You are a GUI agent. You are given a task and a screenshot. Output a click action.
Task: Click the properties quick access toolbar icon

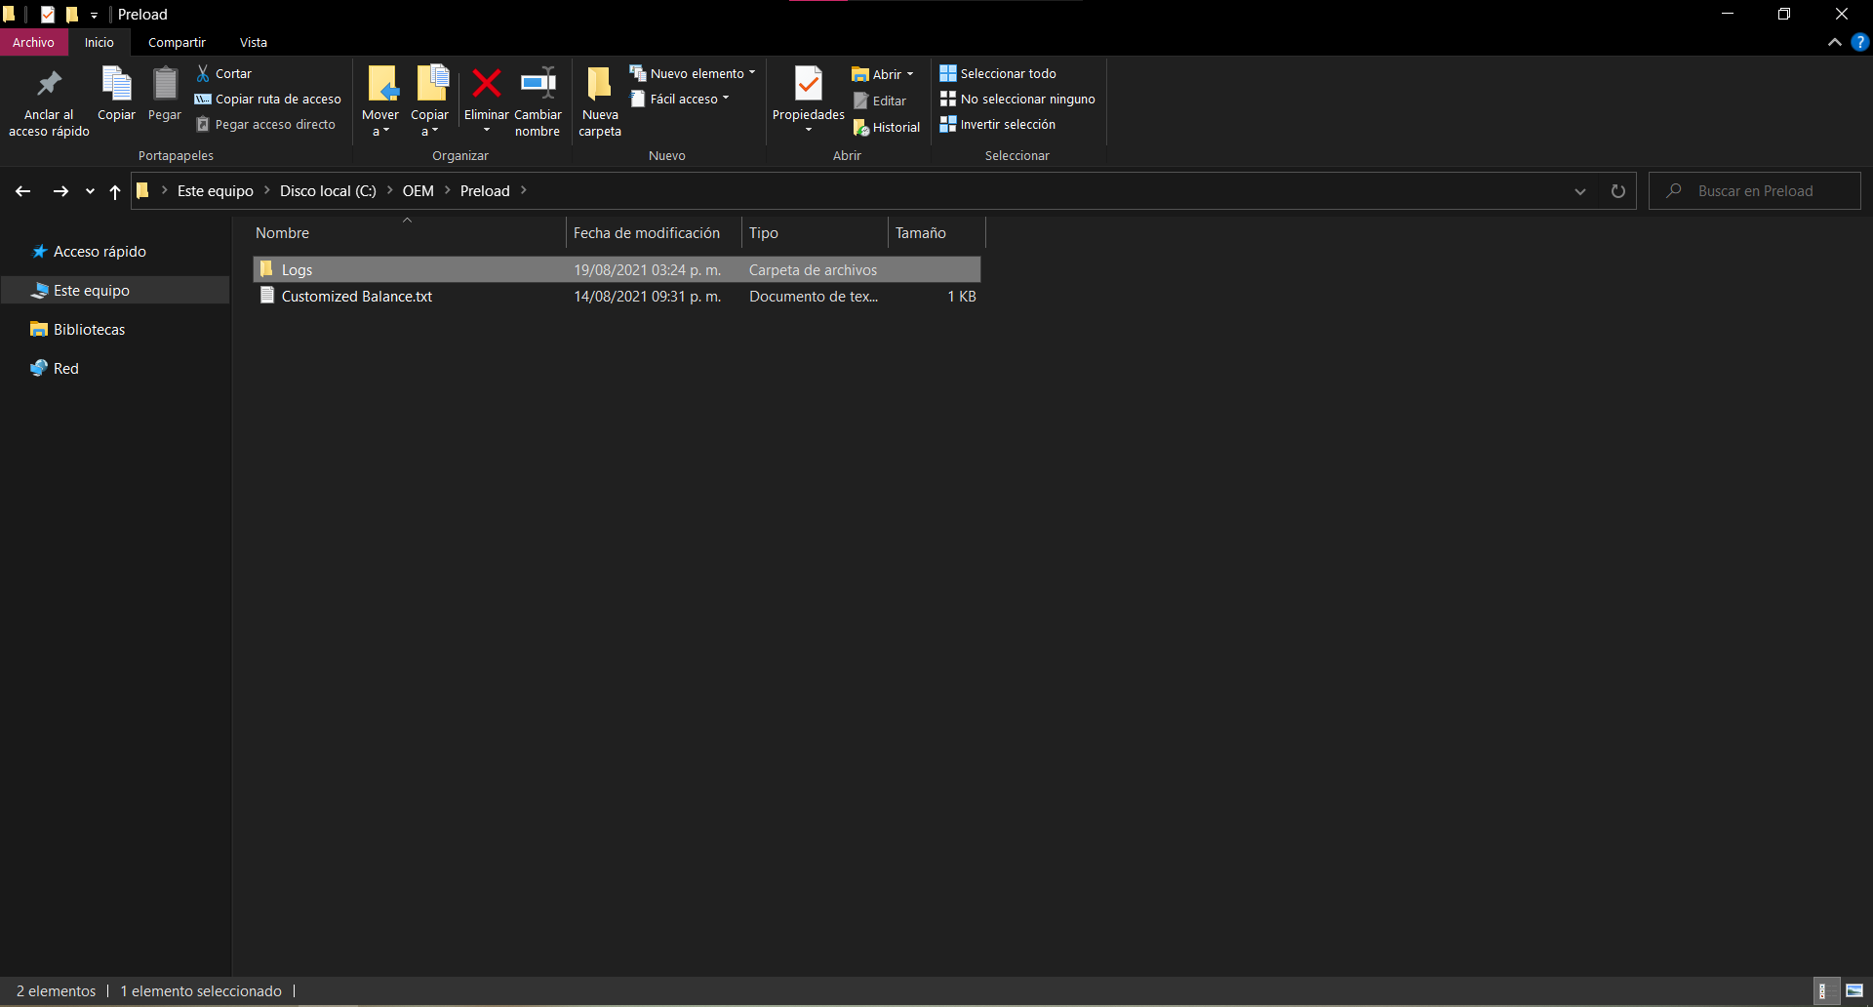coord(47,14)
